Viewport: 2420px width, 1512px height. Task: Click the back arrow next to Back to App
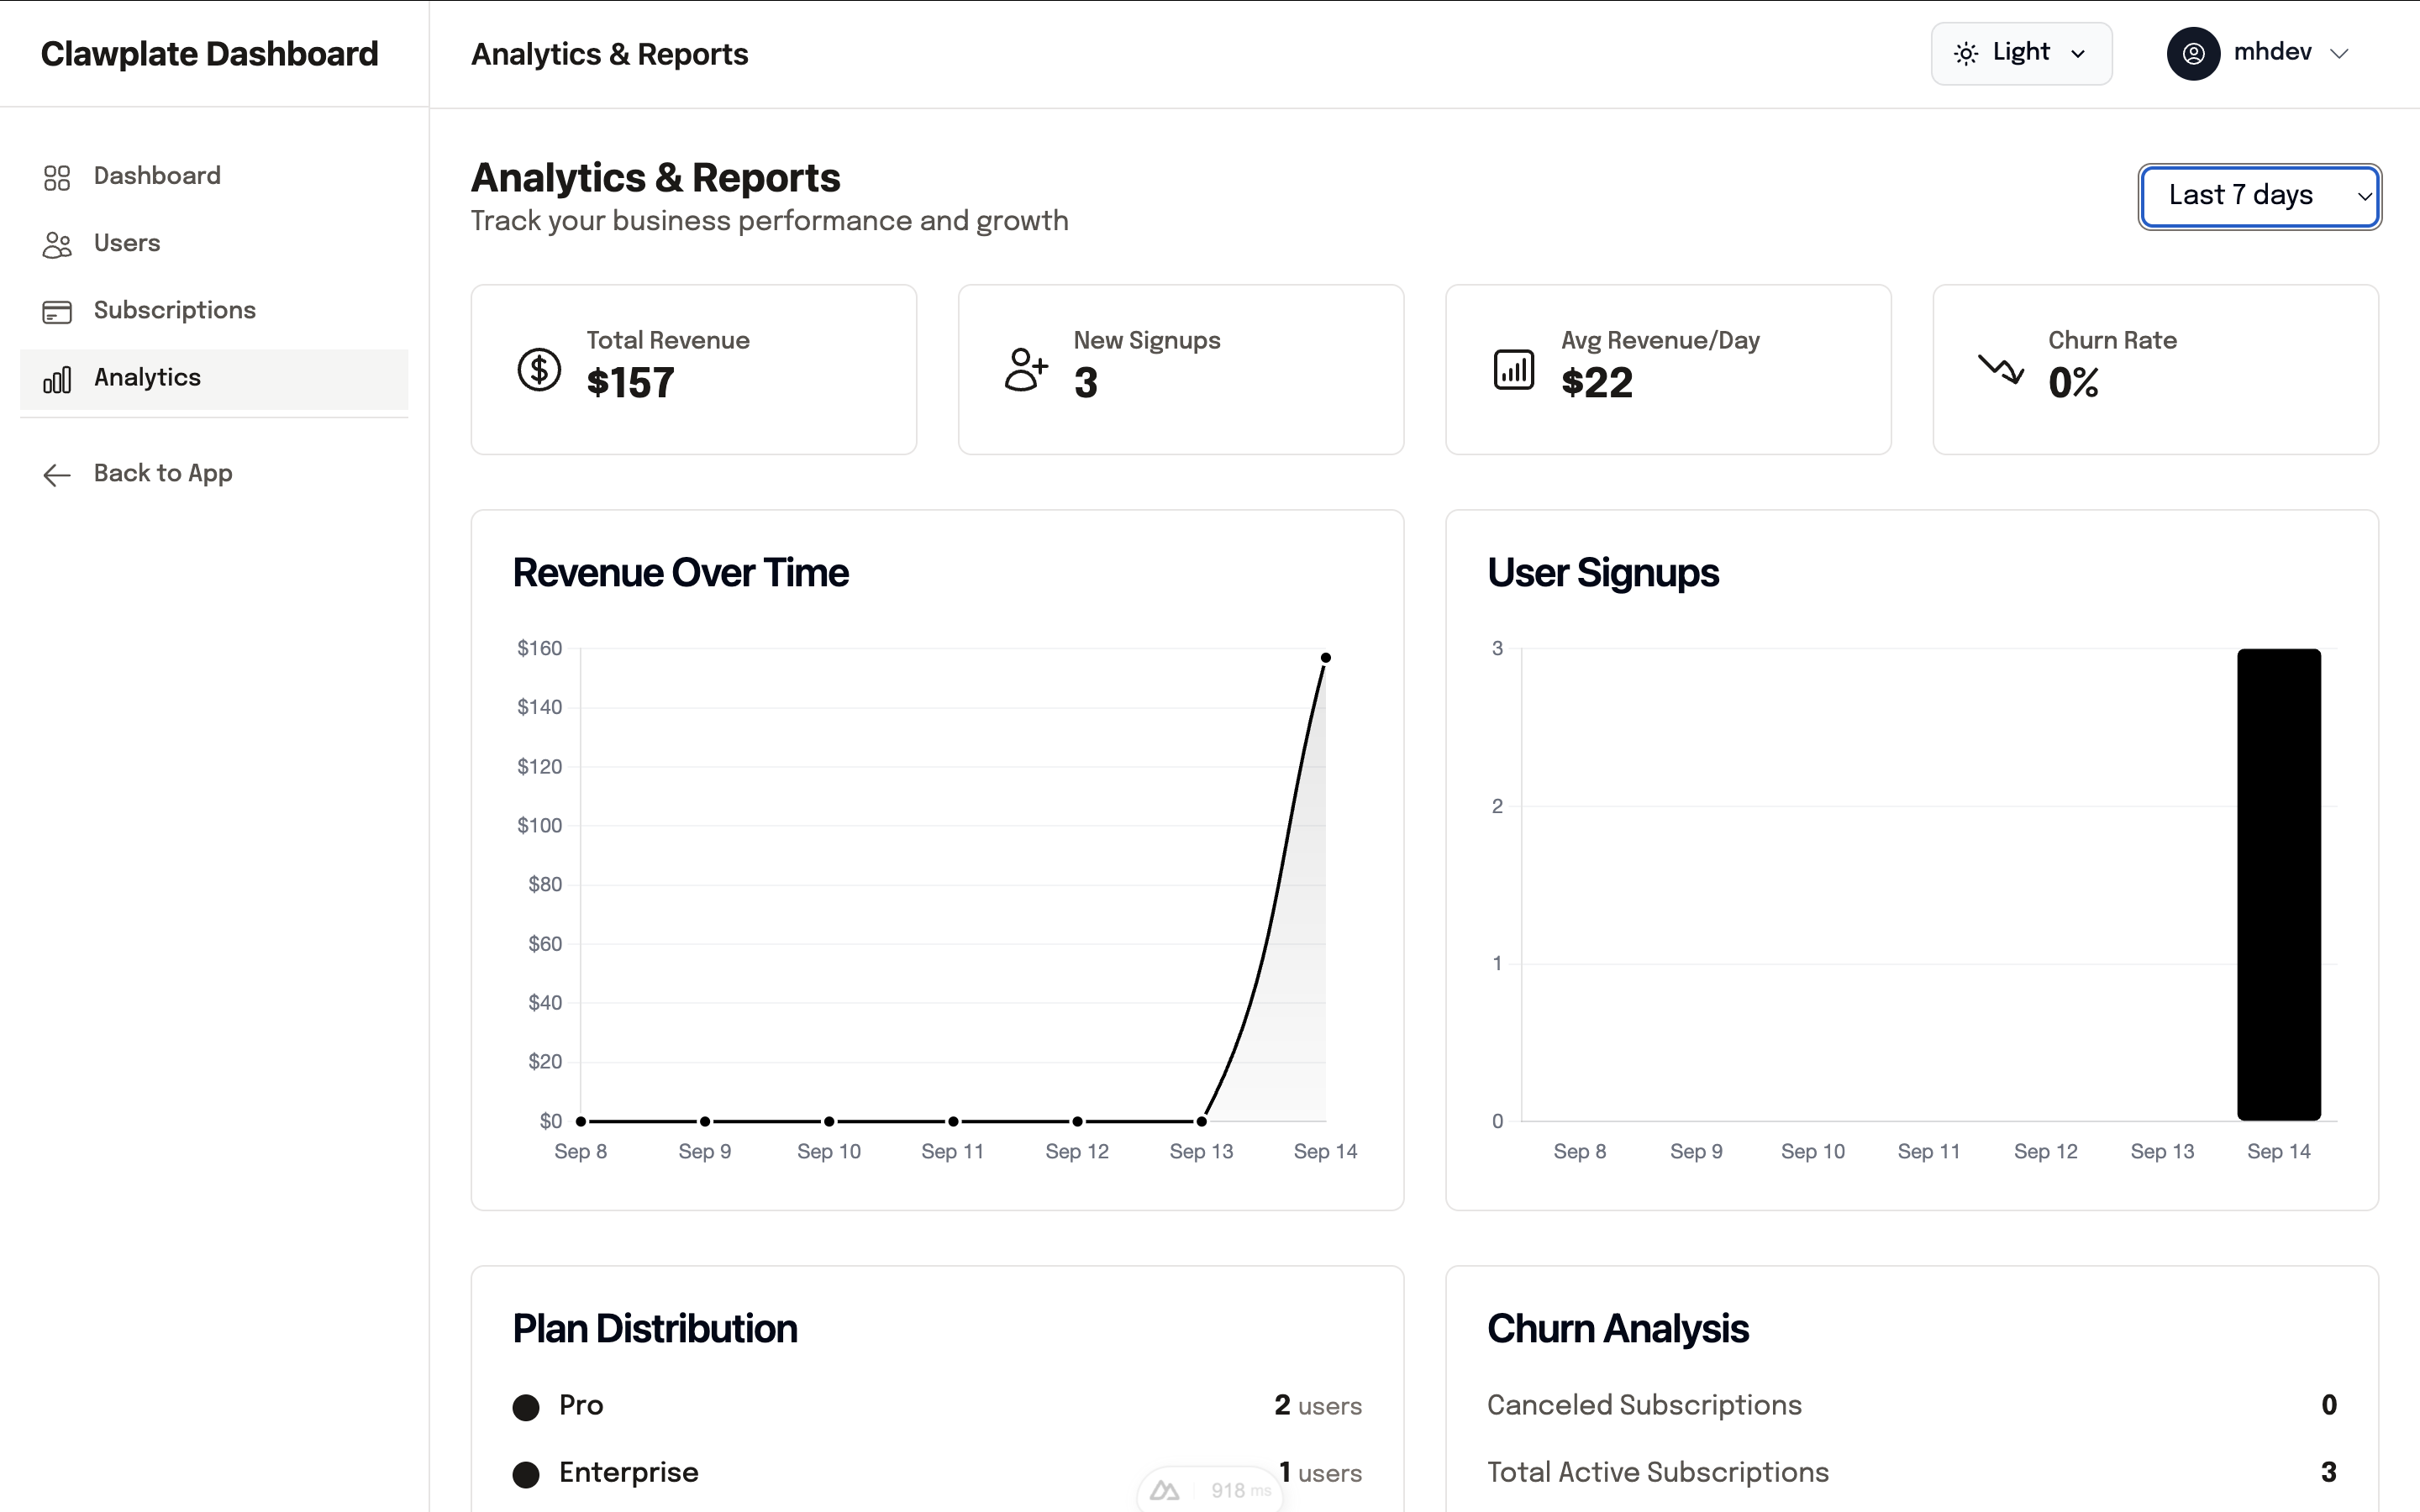pos(56,474)
